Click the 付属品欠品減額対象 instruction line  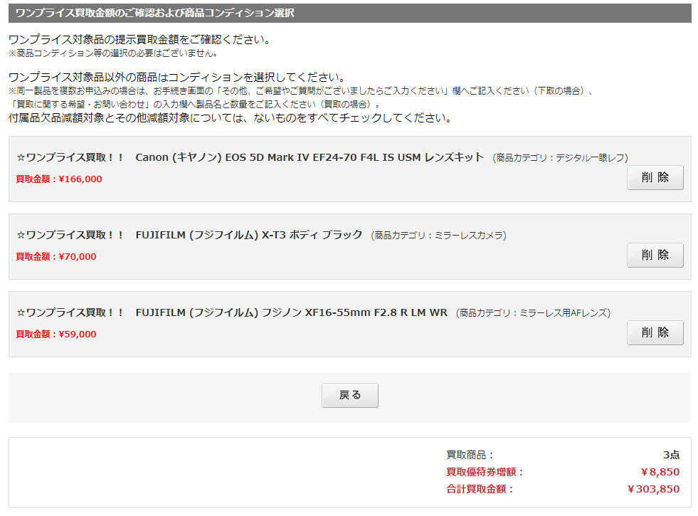tap(230, 118)
